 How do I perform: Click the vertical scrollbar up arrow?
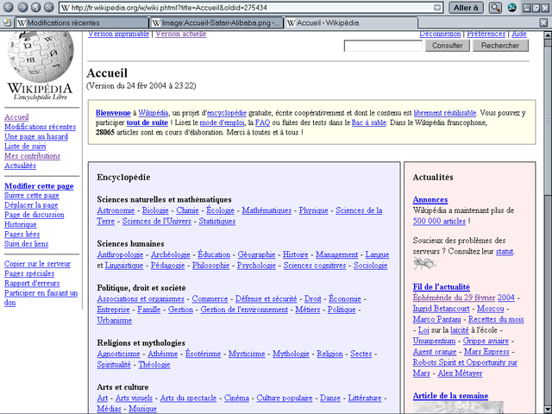coord(548,35)
